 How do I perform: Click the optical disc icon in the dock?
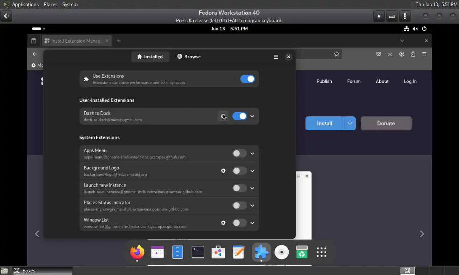281,252
